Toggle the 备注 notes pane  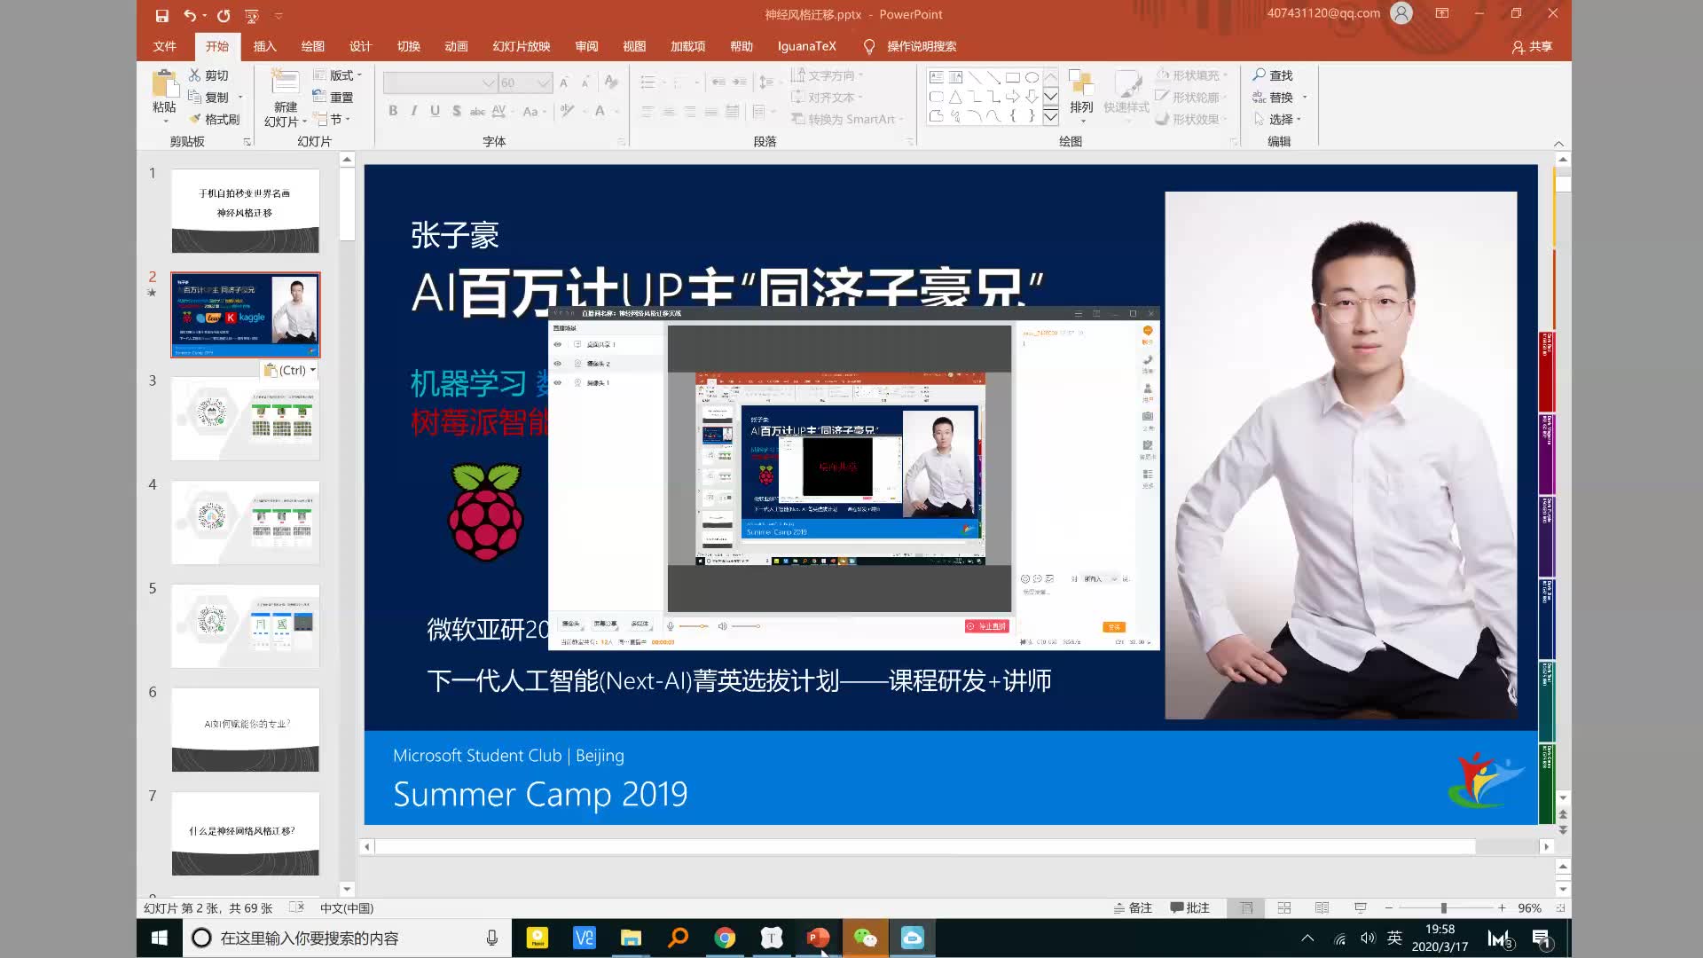pyautogui.click(x=1133, y=908)
